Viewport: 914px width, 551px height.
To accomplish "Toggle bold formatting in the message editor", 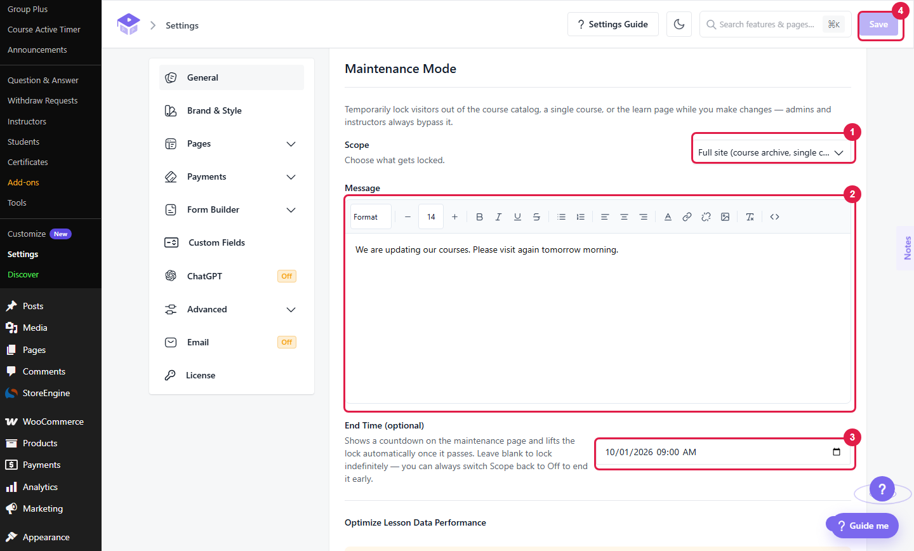I will click(x=480, y=217).
